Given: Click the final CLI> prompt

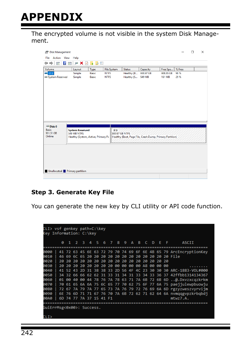Looking at the screenshot, I should (x=48, y=317).
